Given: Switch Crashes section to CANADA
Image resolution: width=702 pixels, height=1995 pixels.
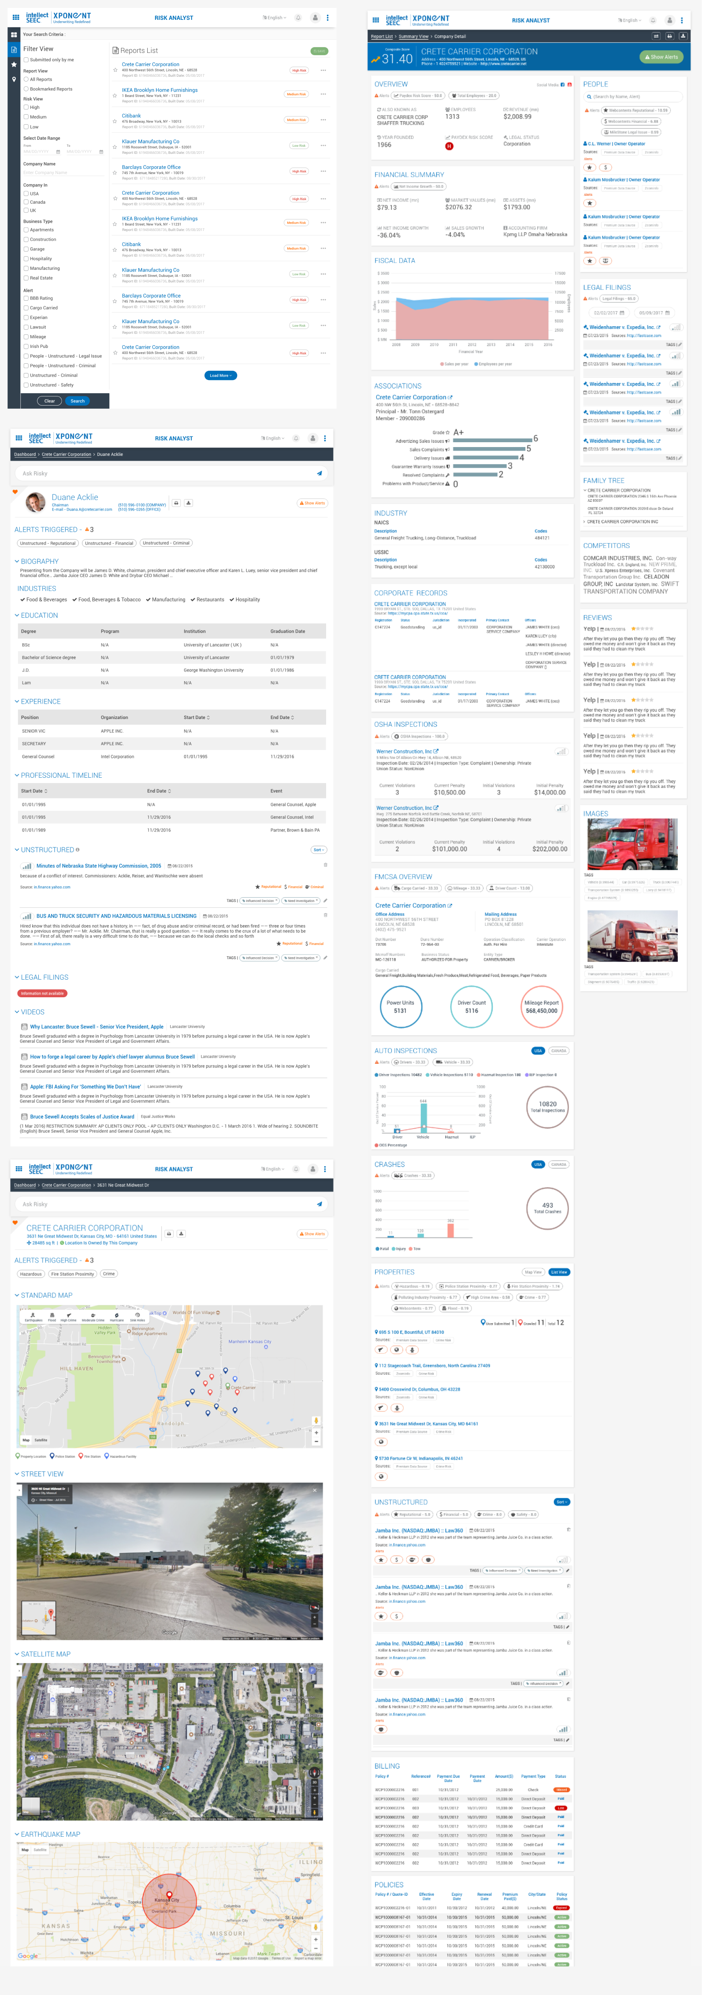Looking at the screenshot, I should pos(559,1164).
